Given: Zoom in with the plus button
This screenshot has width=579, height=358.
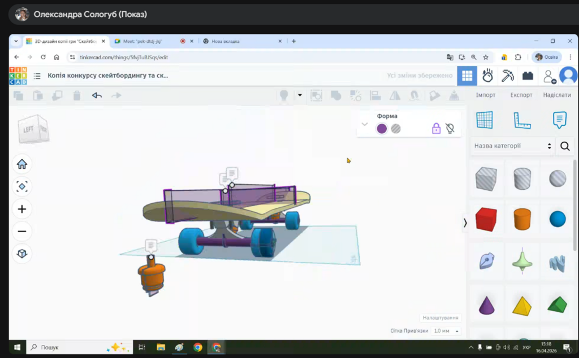Looking at the screenshot, I should [x=22, y=209].
